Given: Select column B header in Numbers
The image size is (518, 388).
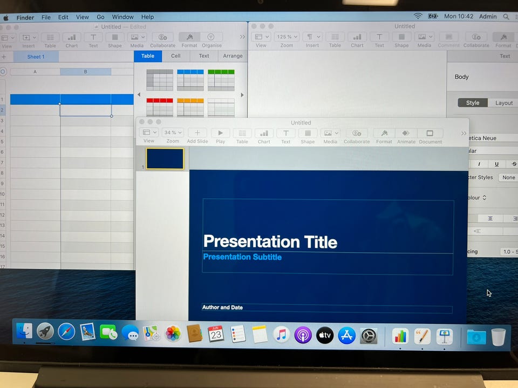Looking at the screenshot, I should (x=86, y=72).
